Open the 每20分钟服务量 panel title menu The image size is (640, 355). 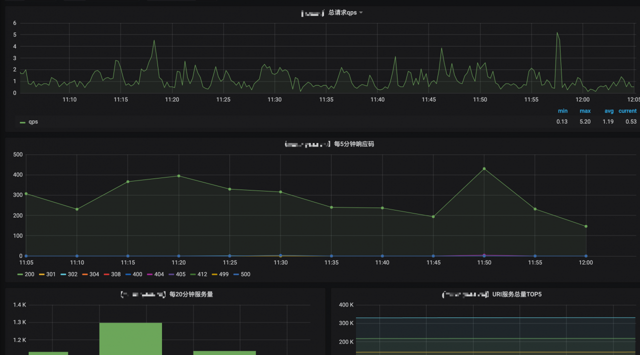point(191,294)
